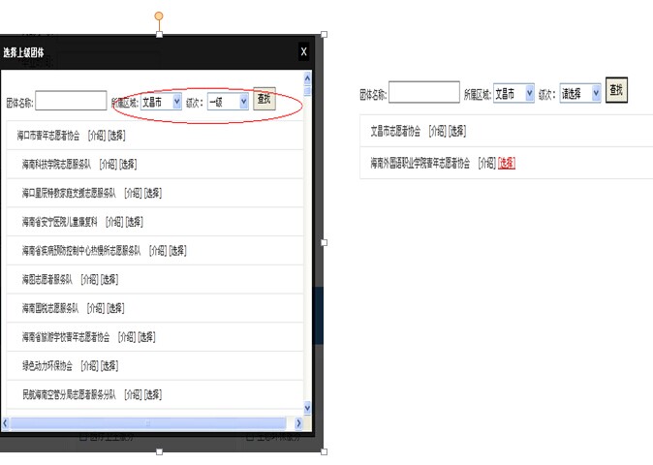Click 选择 for 海南省安宁医院儿童康复科
Viewport: 653px width, 465px height.
[x=133, y=222]
